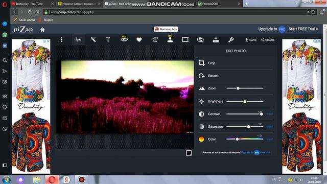Open history clock in Opera sidebar
327x184 pixels.
[5, 129]
